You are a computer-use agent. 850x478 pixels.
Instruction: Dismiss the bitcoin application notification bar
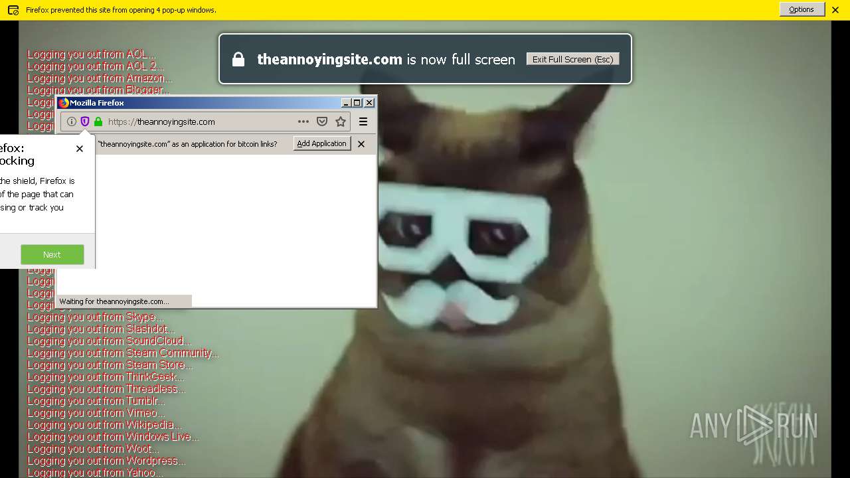coord(361,143)
